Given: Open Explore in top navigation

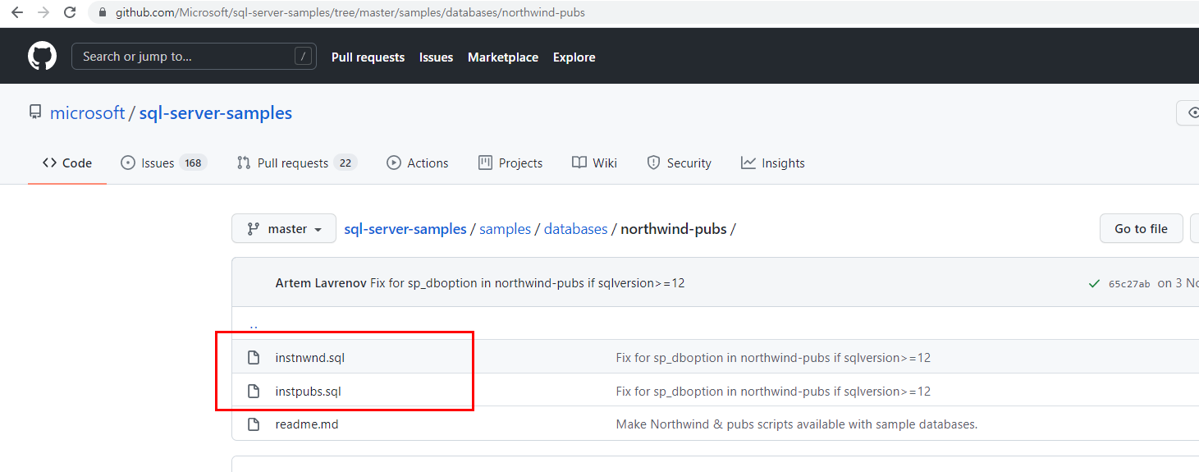Looking at the screenshot, I should click(574, 57).
